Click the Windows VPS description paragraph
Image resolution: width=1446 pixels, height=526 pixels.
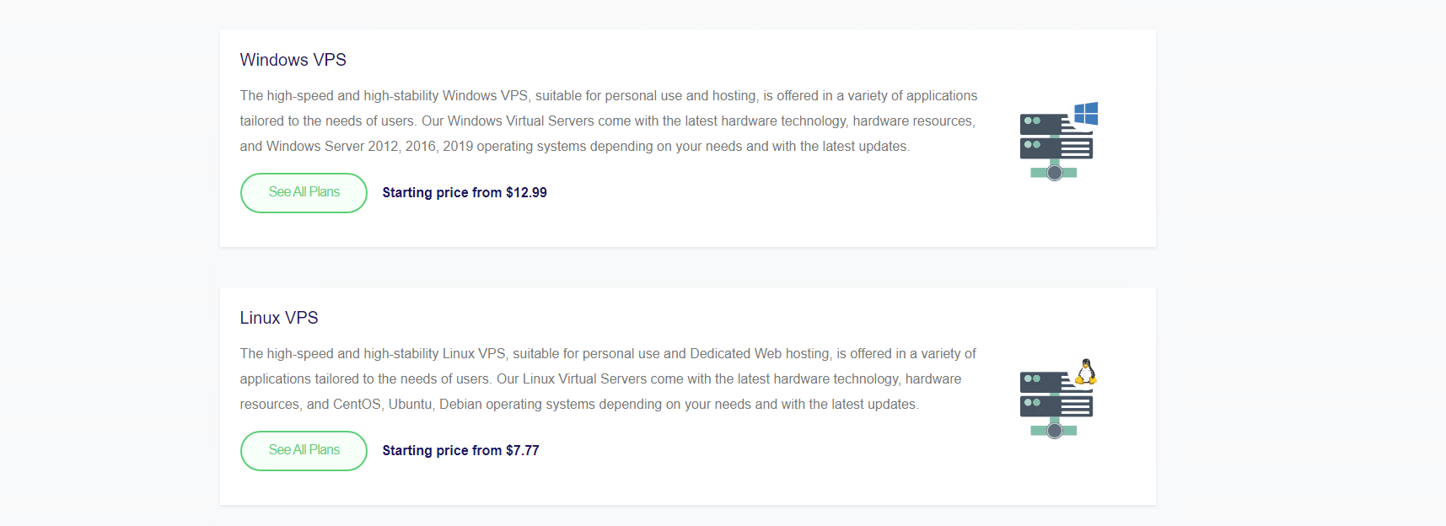607,121
